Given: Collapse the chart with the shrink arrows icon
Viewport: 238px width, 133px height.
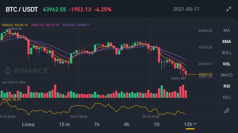Looking at the screenshot, I should click(x=229, y=9).
